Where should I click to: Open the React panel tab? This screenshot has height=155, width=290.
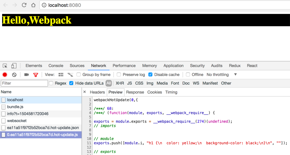pos(252,66)
